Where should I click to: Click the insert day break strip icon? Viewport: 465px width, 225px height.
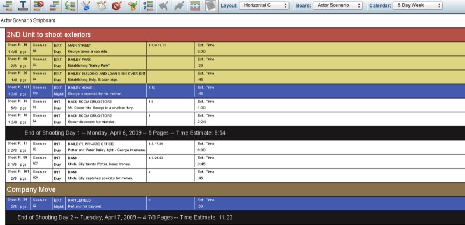click(x=7, y=5)
